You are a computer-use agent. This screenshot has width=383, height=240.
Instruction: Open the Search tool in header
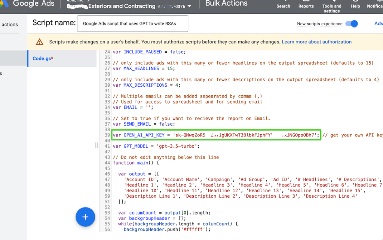(x=283, y=5)
